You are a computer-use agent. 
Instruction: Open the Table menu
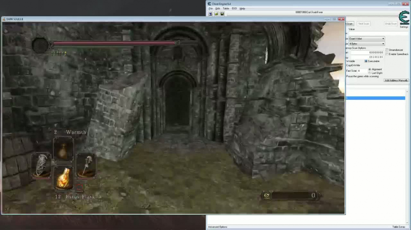(226, 8)
